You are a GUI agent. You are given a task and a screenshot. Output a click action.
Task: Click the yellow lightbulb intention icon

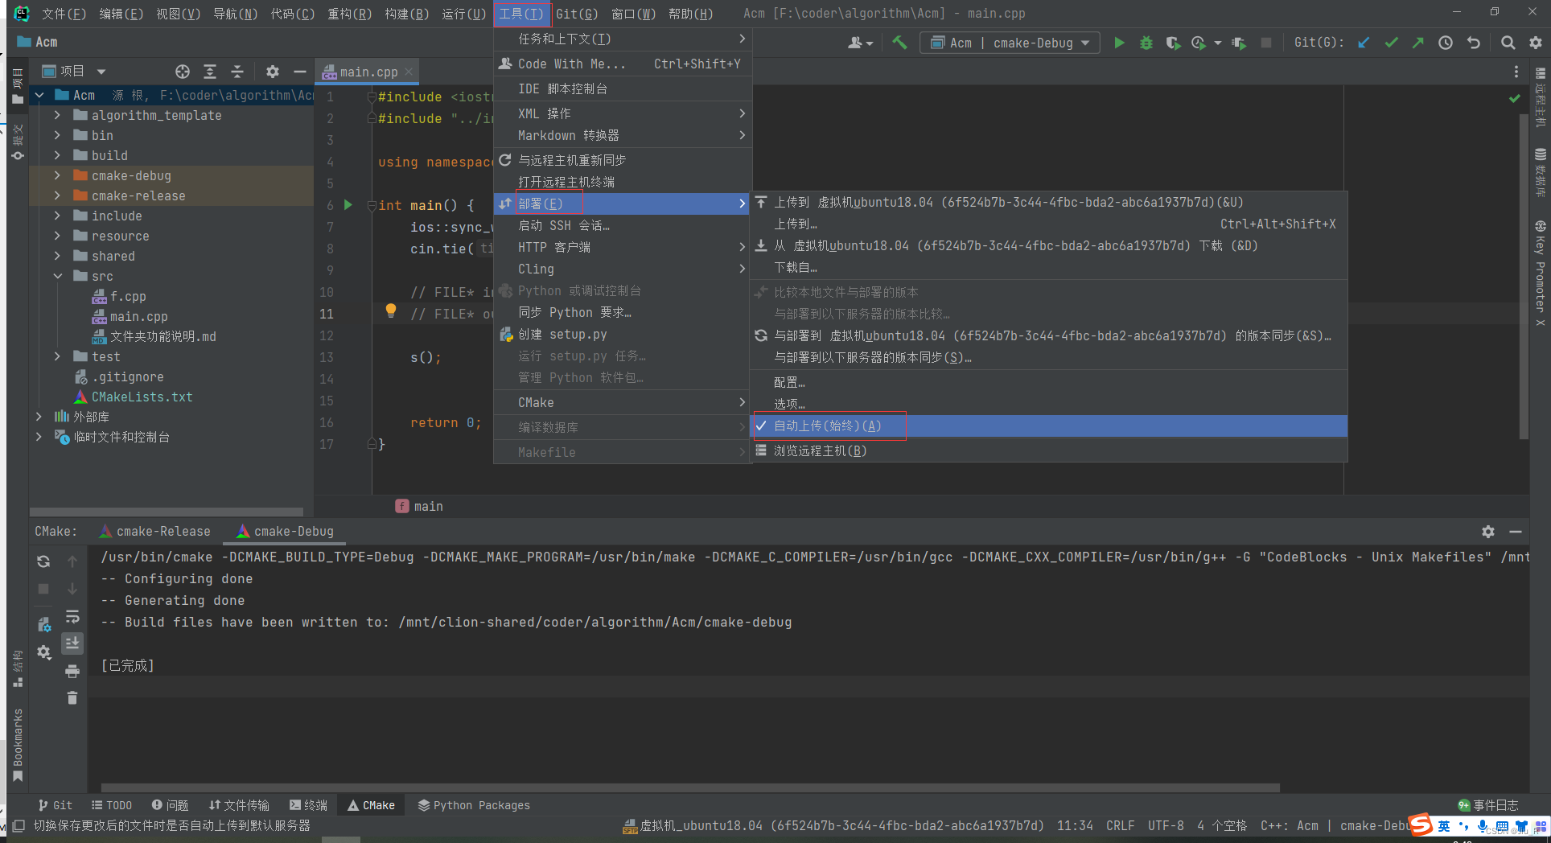[391, 310]
